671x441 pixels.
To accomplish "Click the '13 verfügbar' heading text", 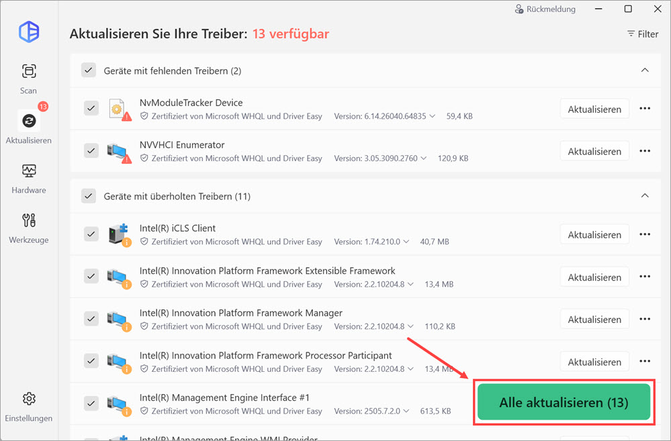I will (x=291, y=34).
